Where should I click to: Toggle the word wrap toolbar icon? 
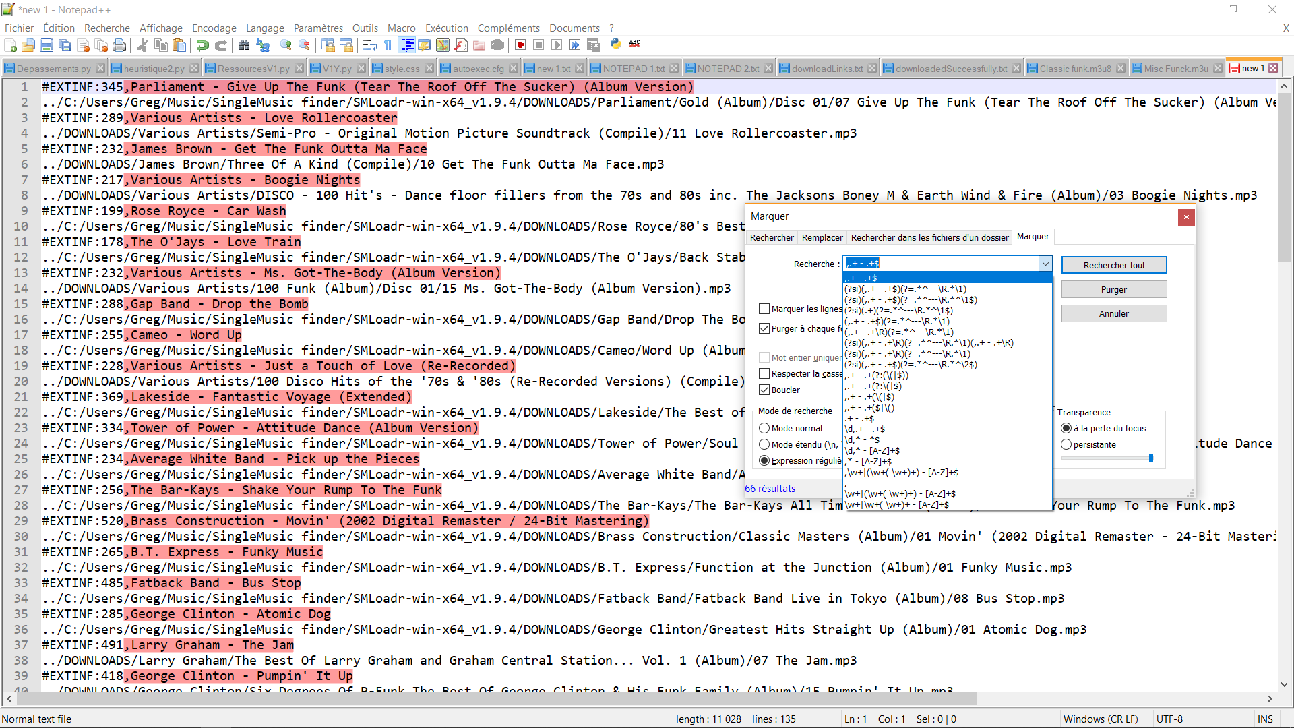coord(369,45)
